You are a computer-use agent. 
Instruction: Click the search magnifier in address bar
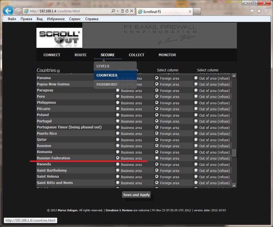pos(113,11)
